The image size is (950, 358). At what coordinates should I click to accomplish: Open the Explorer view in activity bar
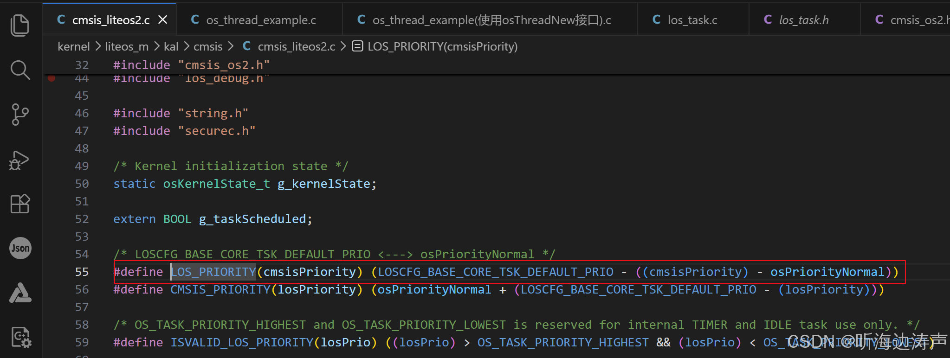[20, 25]
